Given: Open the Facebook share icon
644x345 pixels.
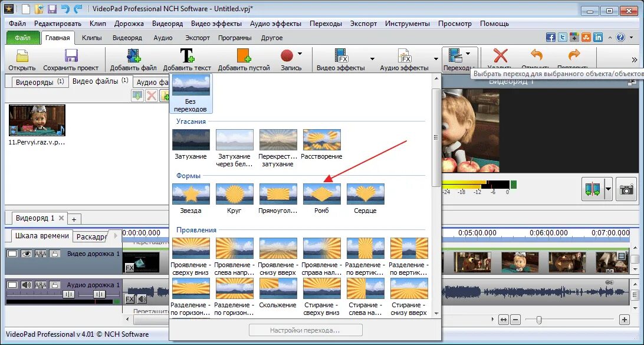Looking at the screenshot, I should pyautogui.click(x=551, y=37).
